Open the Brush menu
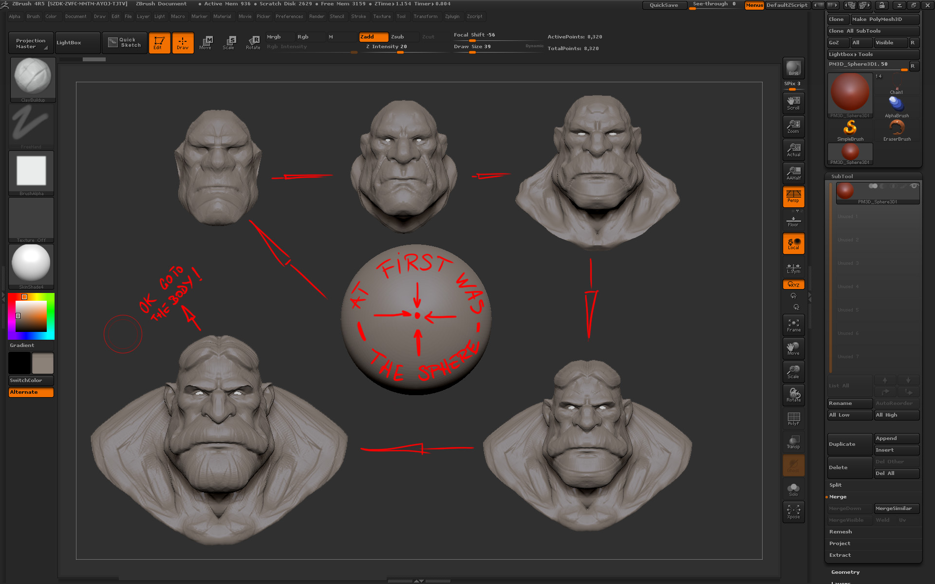 tap(33, 17)
